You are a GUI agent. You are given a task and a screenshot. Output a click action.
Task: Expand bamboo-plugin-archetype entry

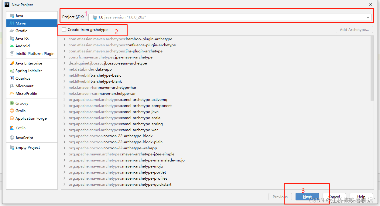click(x=64, y=39)
